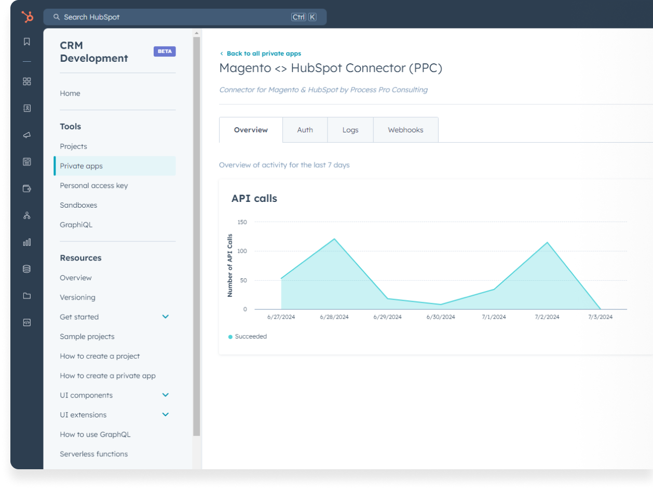
Task: Open Personal access key
Action: pyautogui.click(x=94, y=186)
